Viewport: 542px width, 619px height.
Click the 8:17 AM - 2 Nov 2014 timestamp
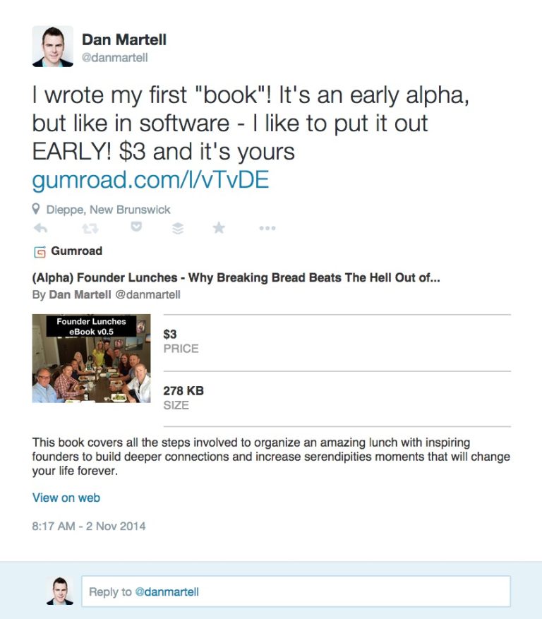tap(89, 527)
